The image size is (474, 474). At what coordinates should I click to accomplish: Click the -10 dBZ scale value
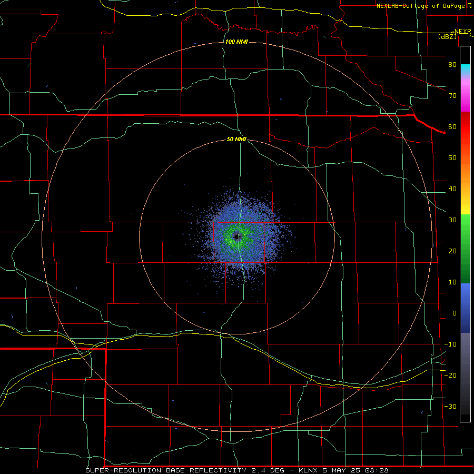[x=450, y=344]
